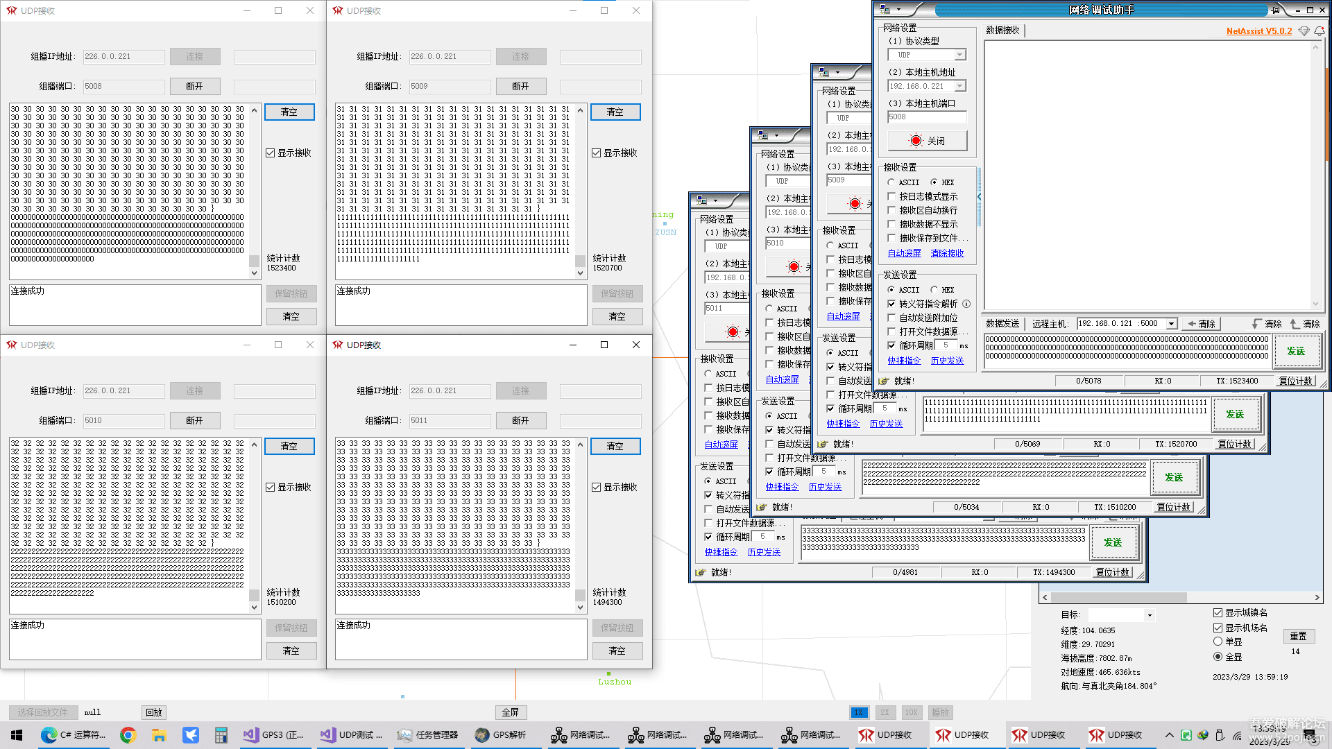Click the info icon next to 转义符指令解析
This screenshot has width=1332, height=749.
[966, 304]
